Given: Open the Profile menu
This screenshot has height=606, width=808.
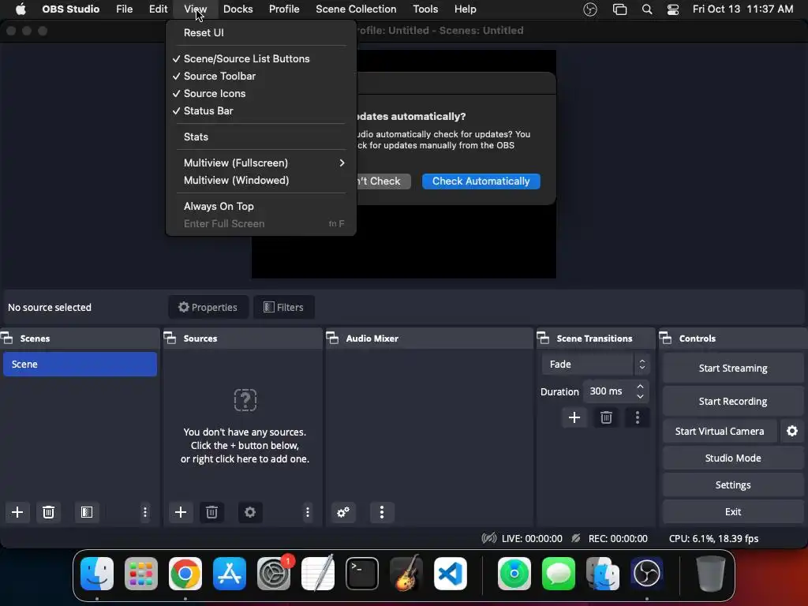Looking at the screenshot, I should tap(284, 9).
